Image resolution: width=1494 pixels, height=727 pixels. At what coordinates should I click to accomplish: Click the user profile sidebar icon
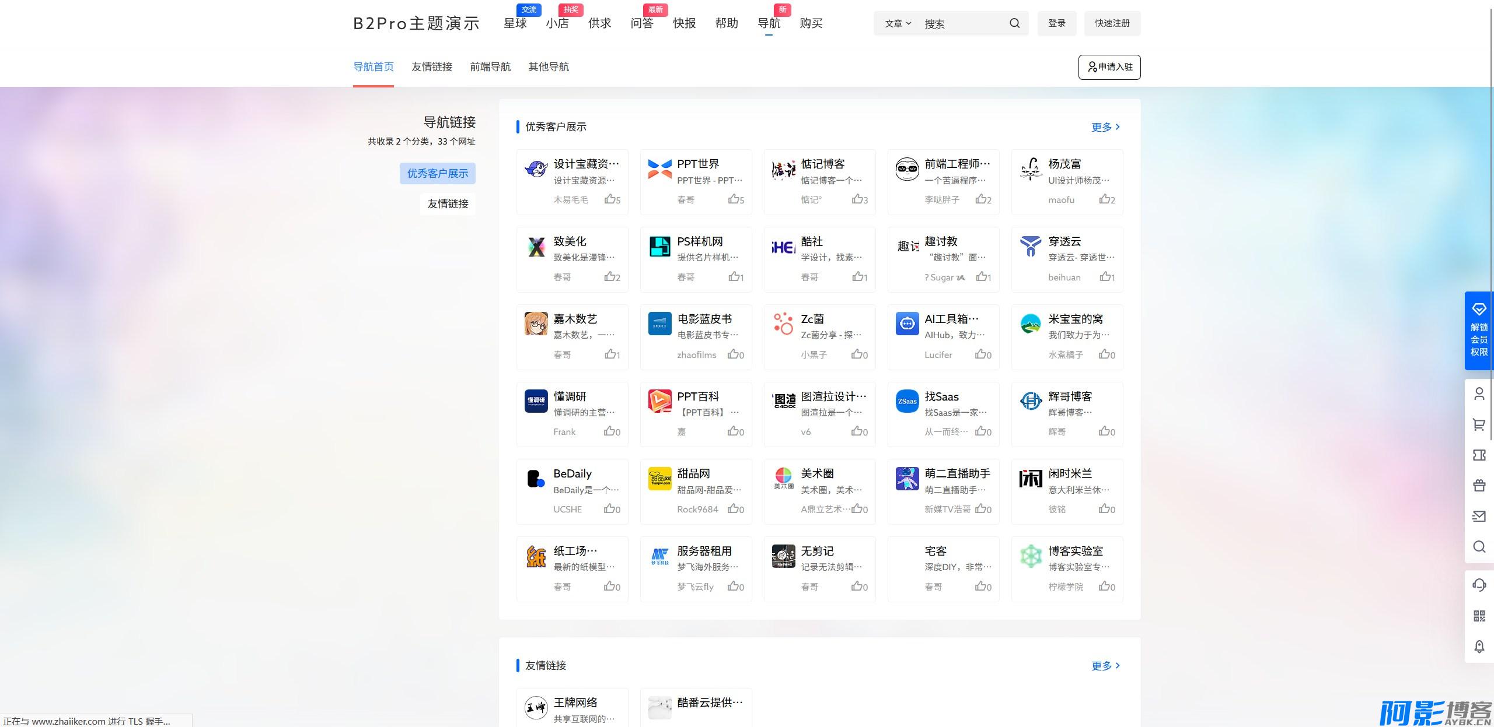coord(1479,394)
